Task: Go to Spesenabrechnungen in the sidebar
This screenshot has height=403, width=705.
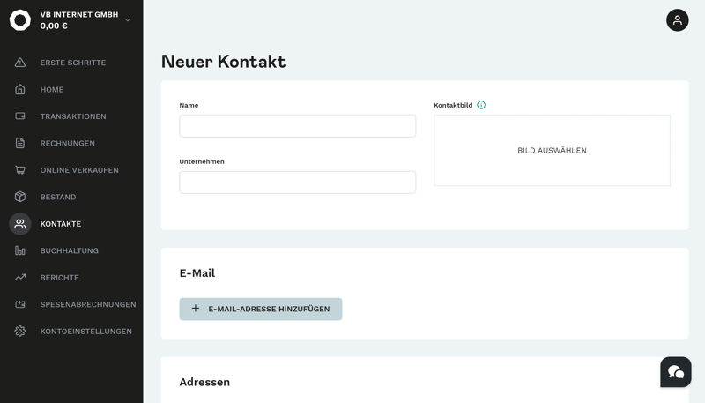Action: [x=87, y=304]
